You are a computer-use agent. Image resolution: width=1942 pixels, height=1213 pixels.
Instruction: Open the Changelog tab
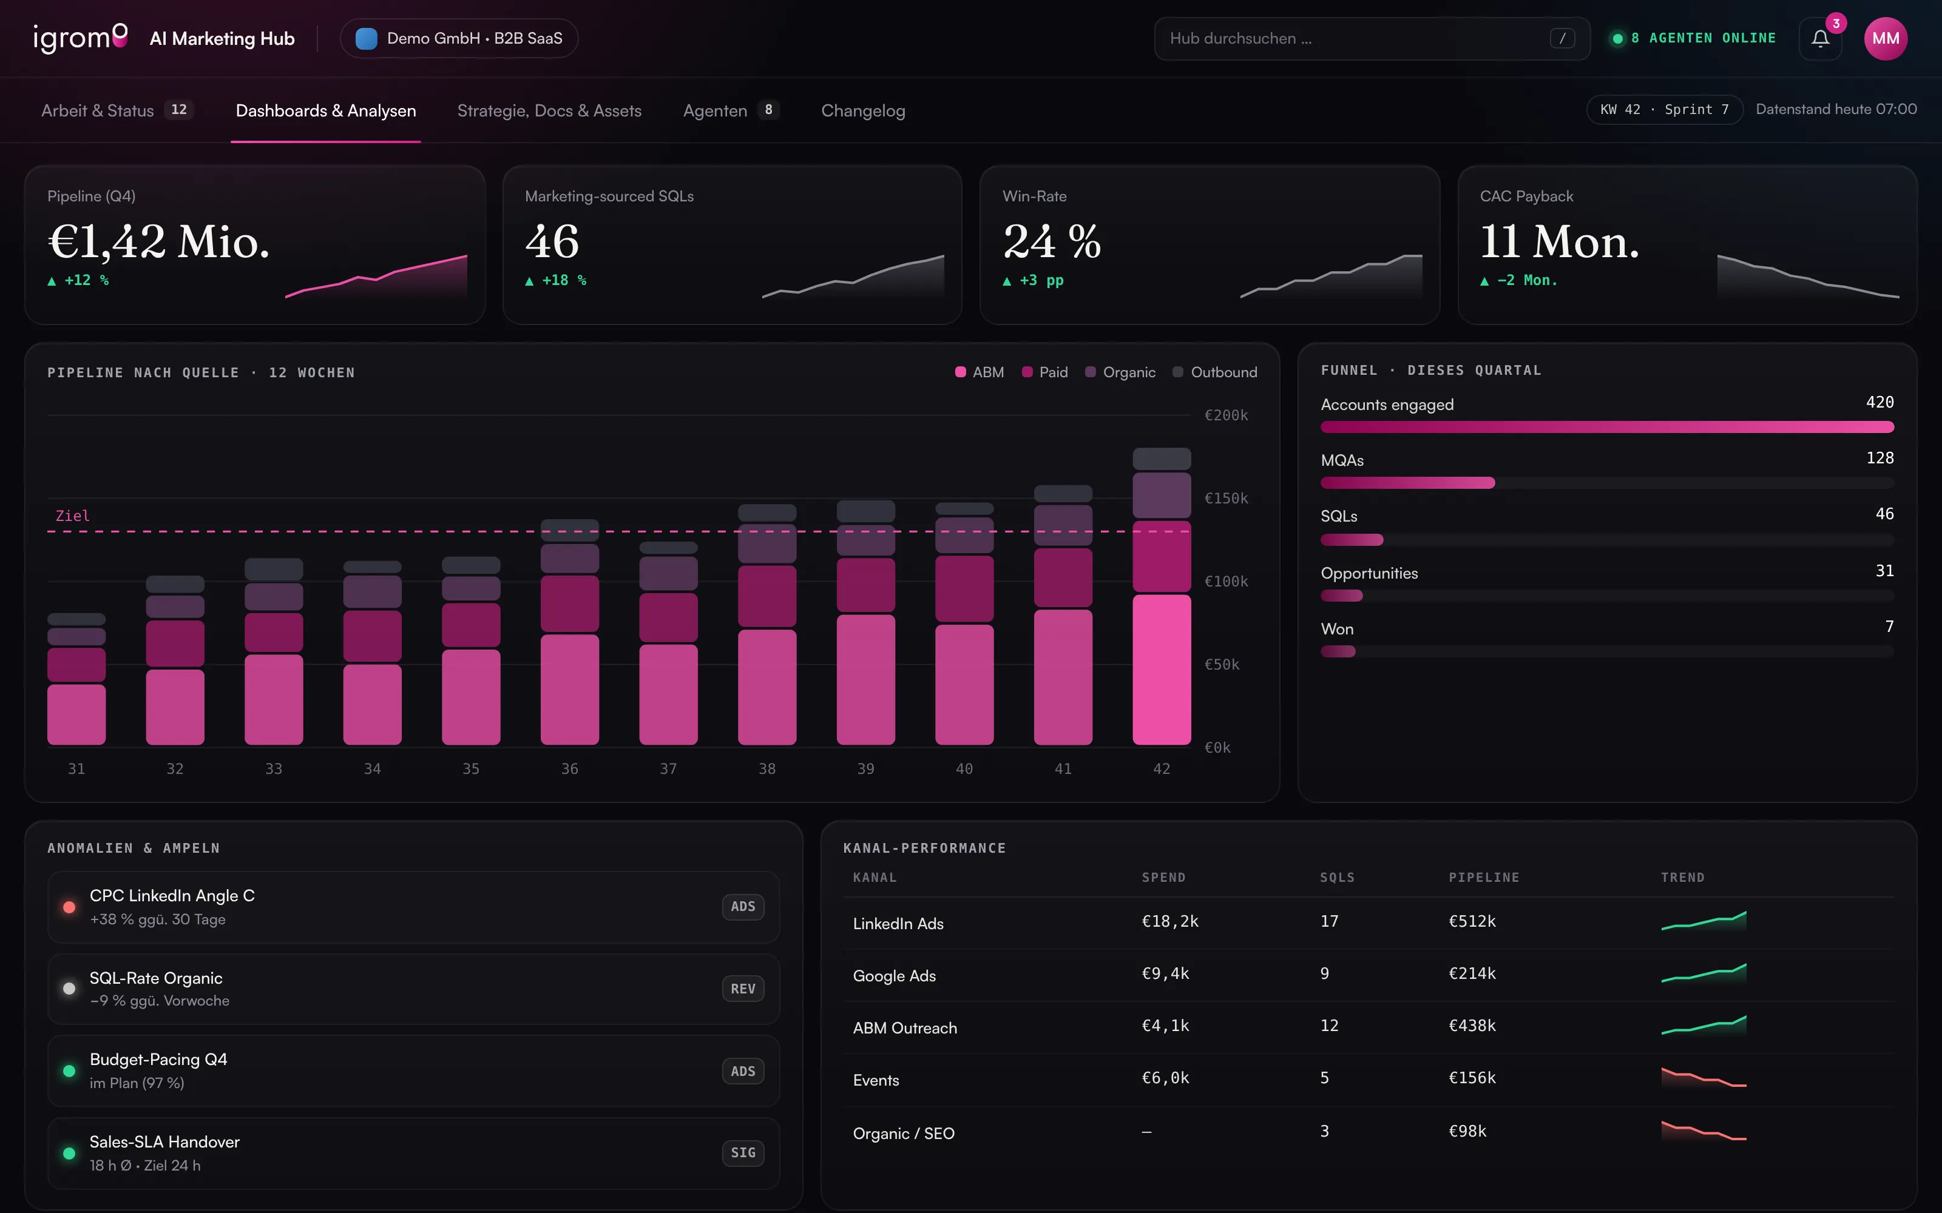(x=862, y=111)
